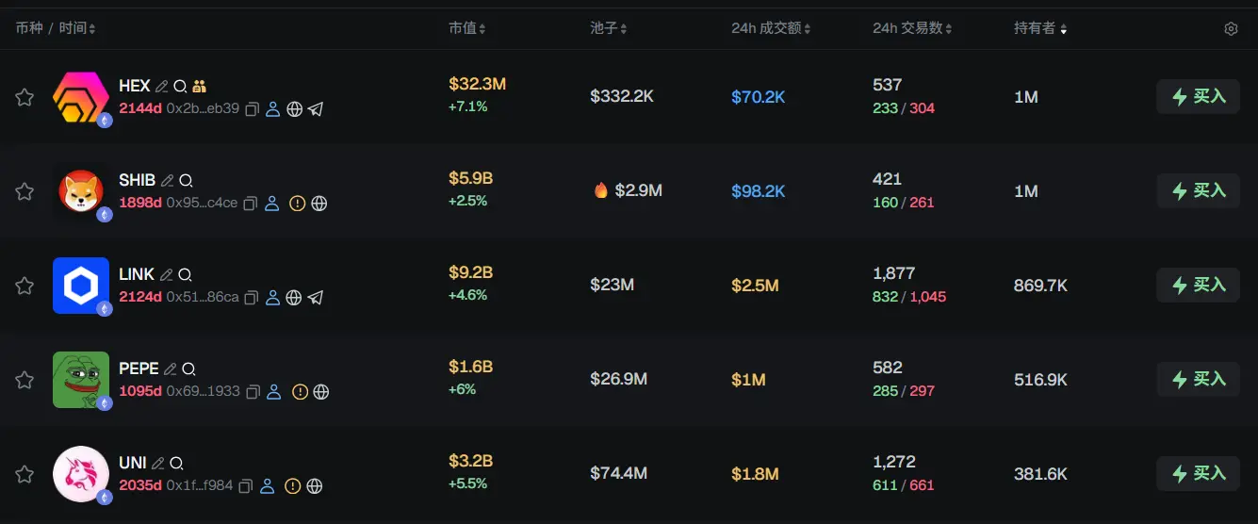The width and height of the screenshot is (1258, 524).
Task: Sort by 24h 交易数 column header
Action: 911,29
